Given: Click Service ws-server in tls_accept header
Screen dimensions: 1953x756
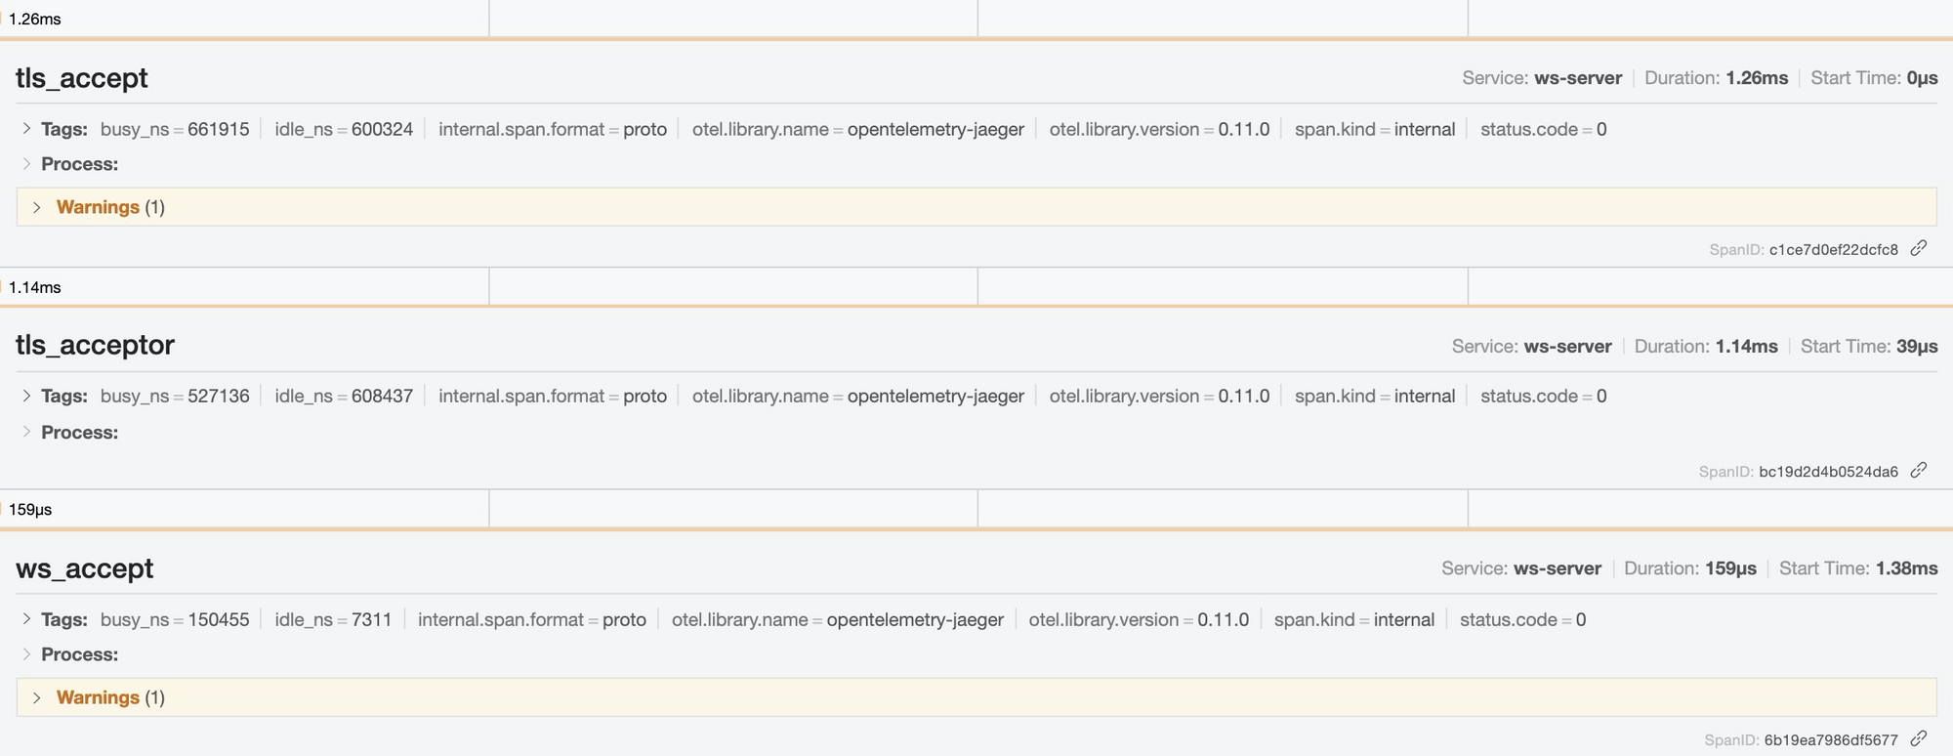Looking at the screenshot, I should [x=1542, y=78].
